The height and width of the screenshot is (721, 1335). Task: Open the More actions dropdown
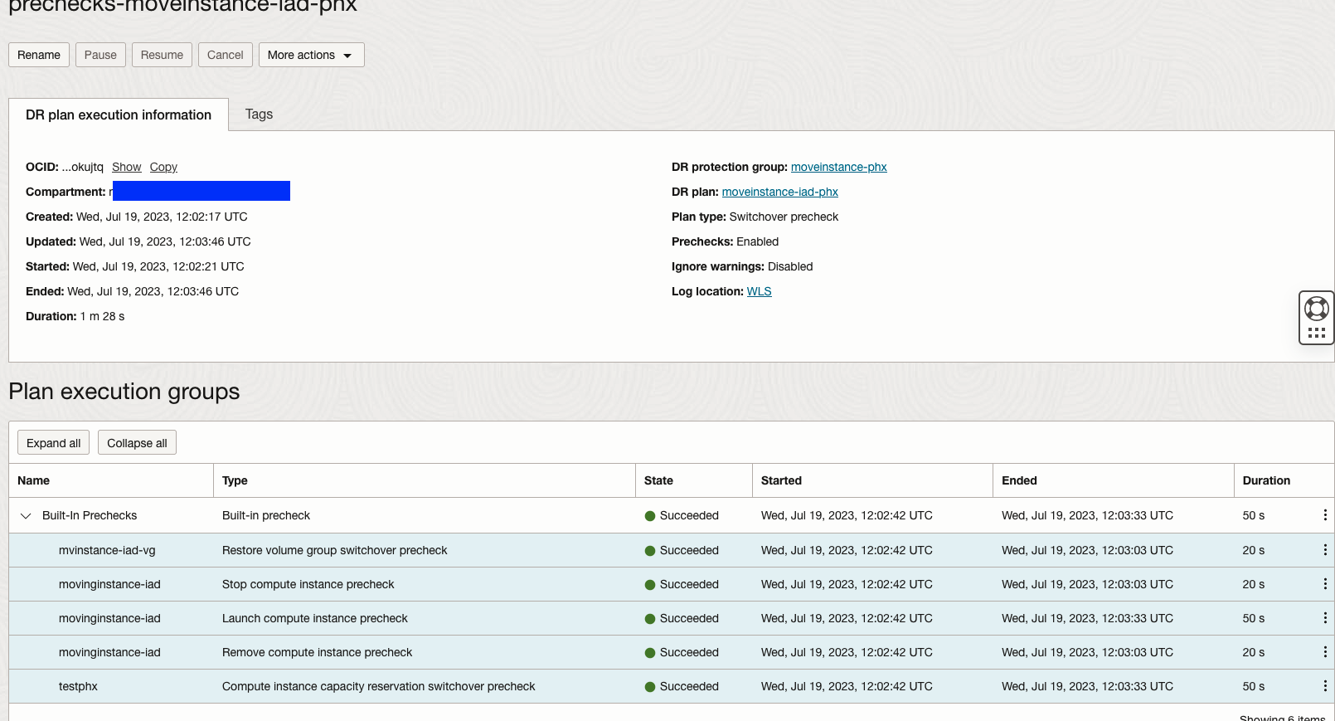click(x=311, y=55)
